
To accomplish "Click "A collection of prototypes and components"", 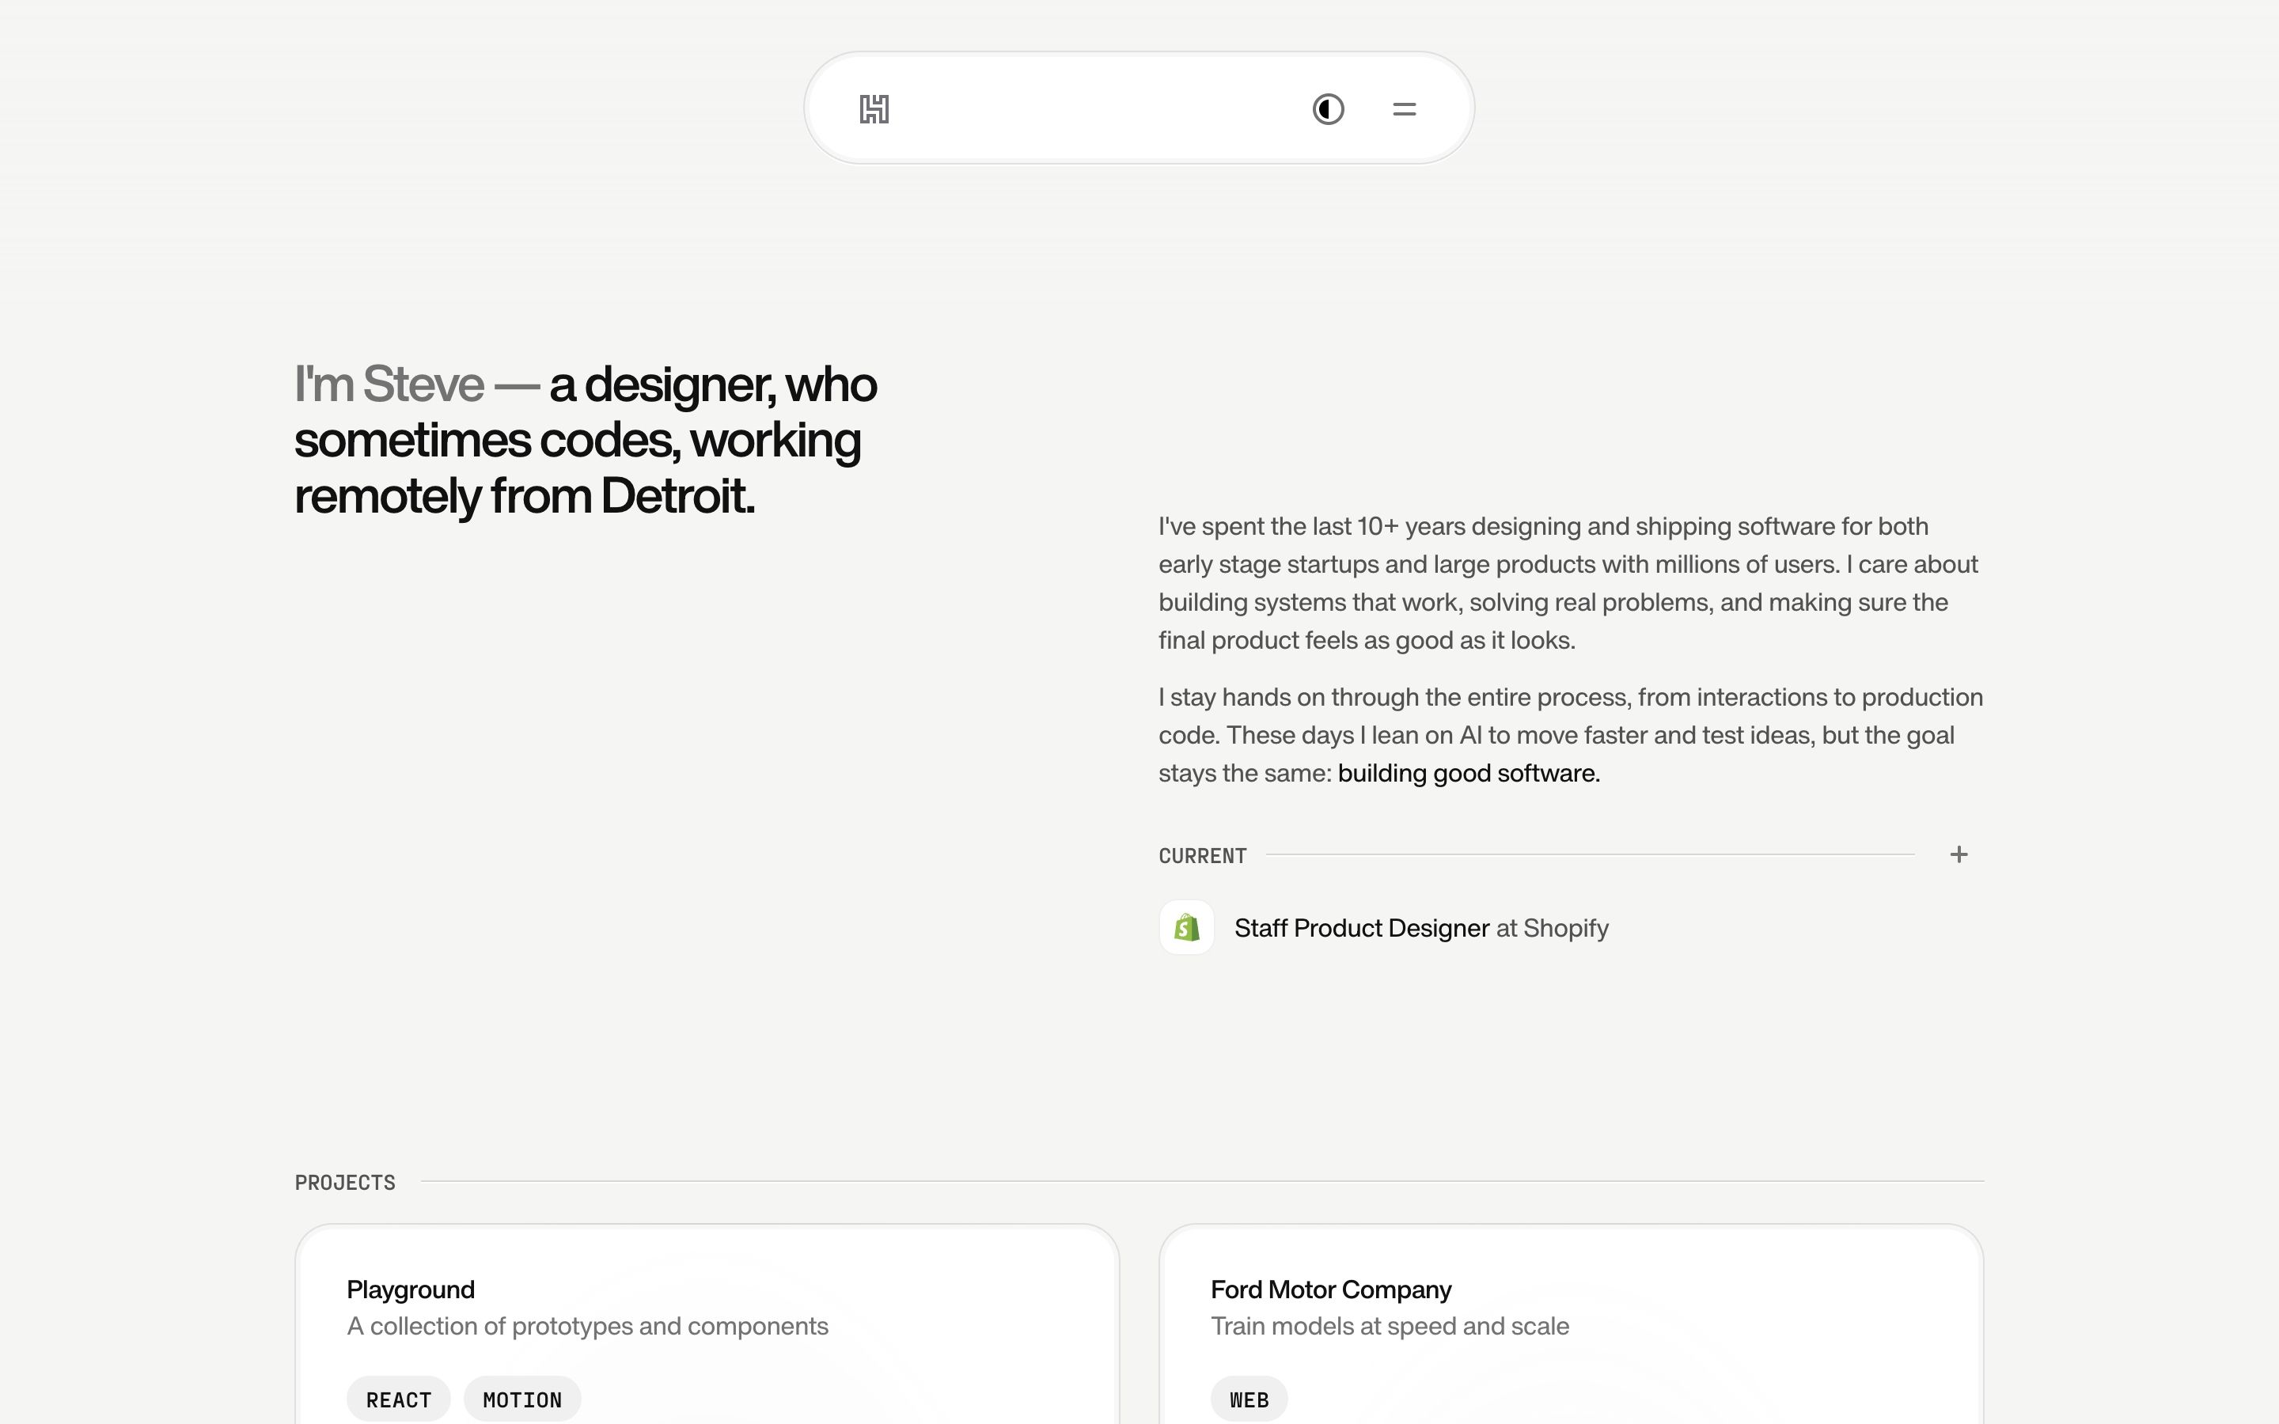I will click(x=588, y=1326).
